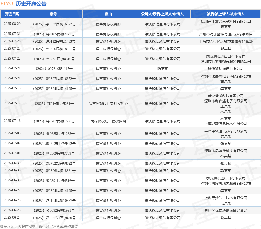This screenshot has width=261, height=229.
Task: Click the 被告/被上诉人/被申请人 header
Action: [x=226, y=14]
